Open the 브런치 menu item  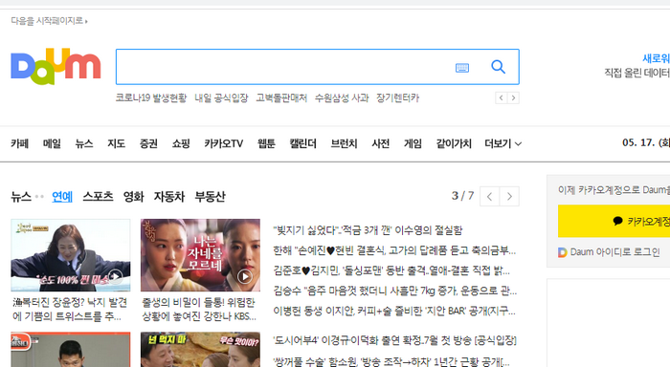pos(344,143)
